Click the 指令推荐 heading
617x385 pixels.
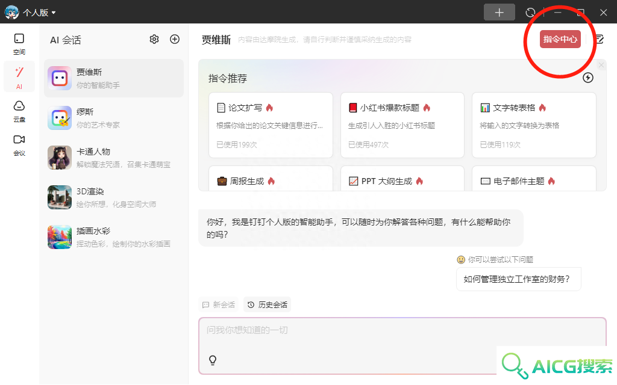(227, 78)
